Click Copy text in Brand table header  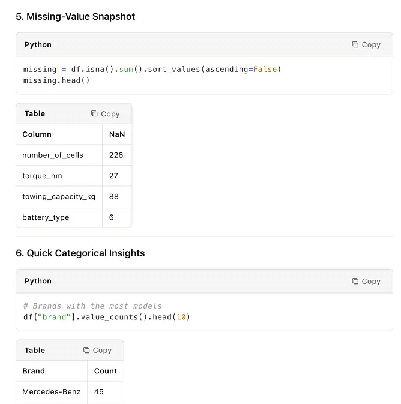pyautogui.click(x=102, y=351)
